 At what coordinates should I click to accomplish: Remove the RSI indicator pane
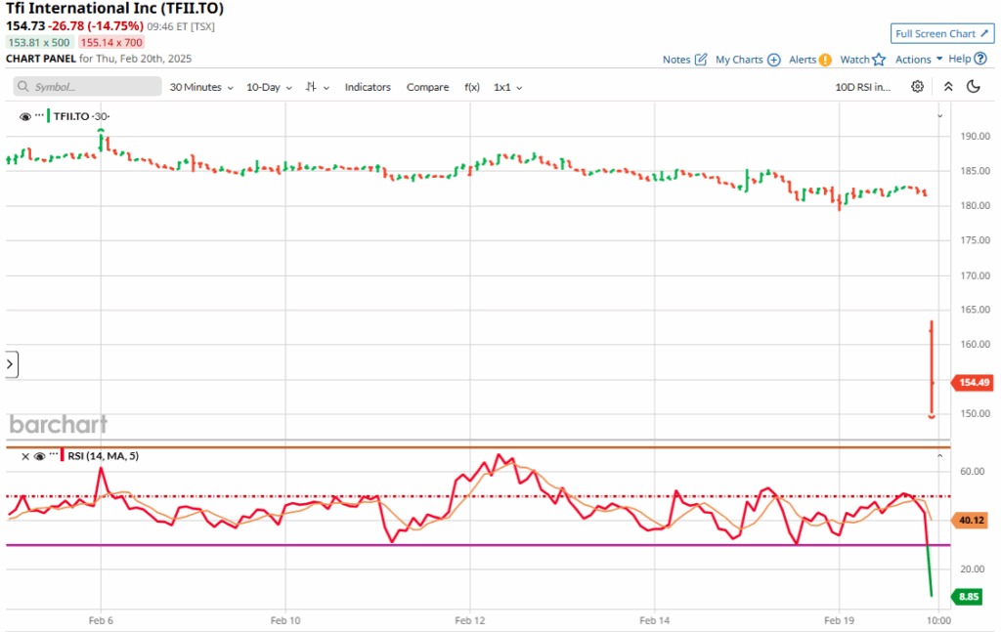pos(24,456)
